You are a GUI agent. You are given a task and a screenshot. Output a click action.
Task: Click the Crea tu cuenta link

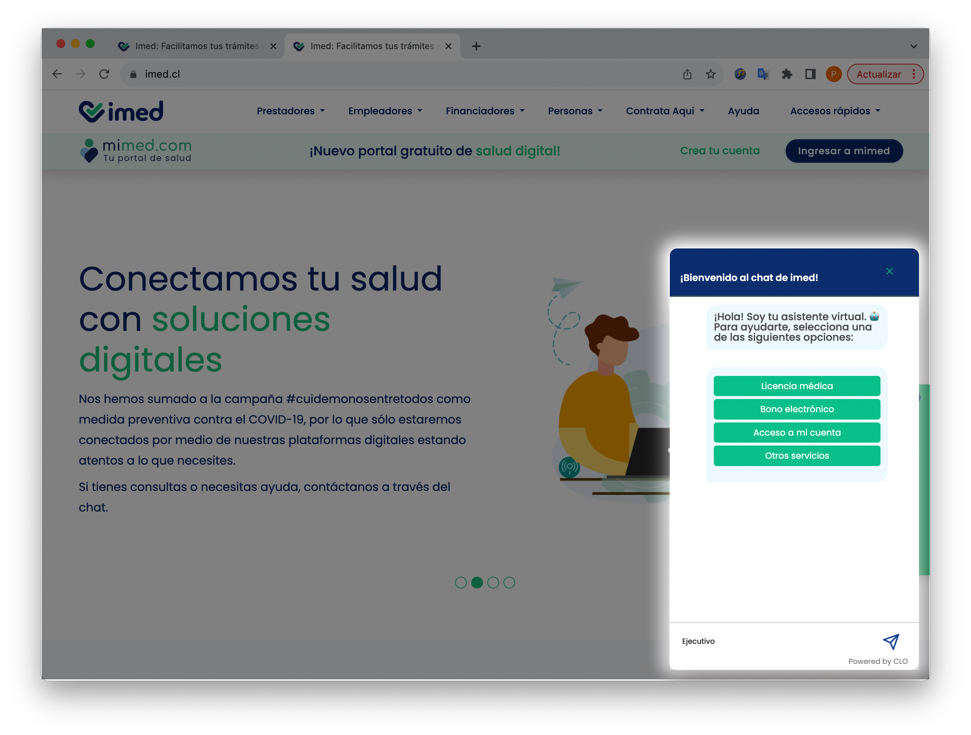pyautogui.click(x=720, y=151)
